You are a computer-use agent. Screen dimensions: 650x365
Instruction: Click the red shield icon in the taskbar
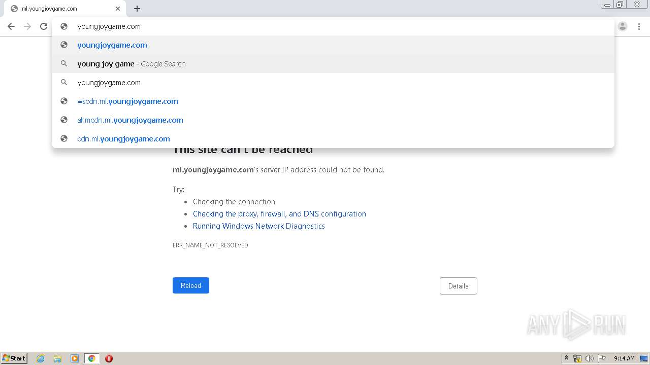(x=109, y=358)
